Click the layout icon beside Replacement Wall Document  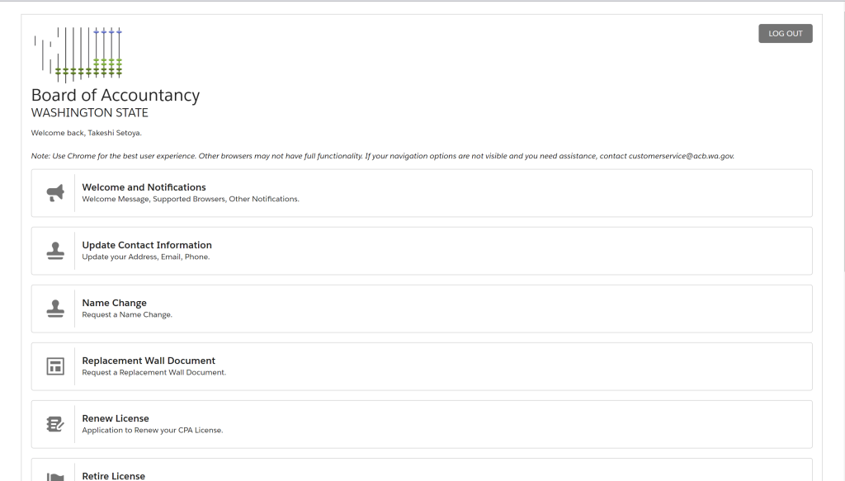(x=55, y=366)
